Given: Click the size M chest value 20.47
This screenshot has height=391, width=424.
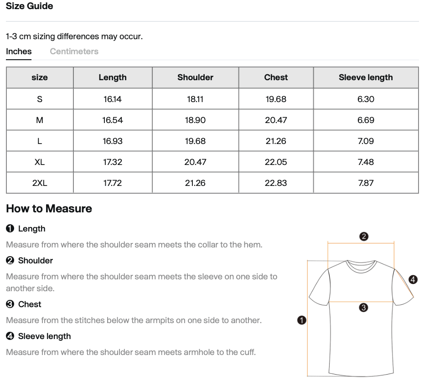Looking at the screenshot, I should (276, 120).
